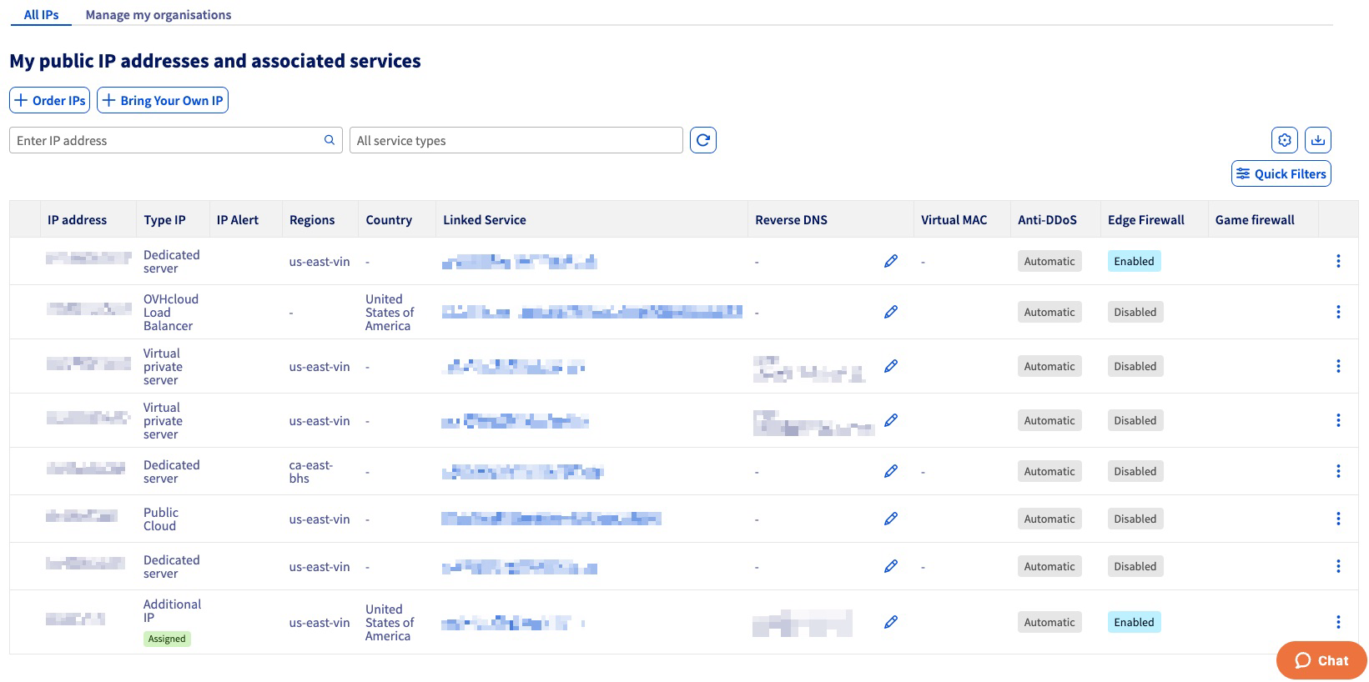Edit reverse DNS for last Dedicated server row
Viewport: 1369px width, 682px height.
pyautogui.click(x=891, y=566)
